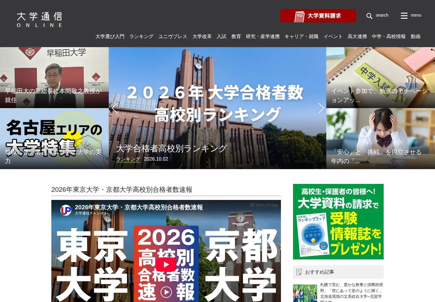
Task: Click the UP channel avatar in video
Action: click(x=66, y=210)
